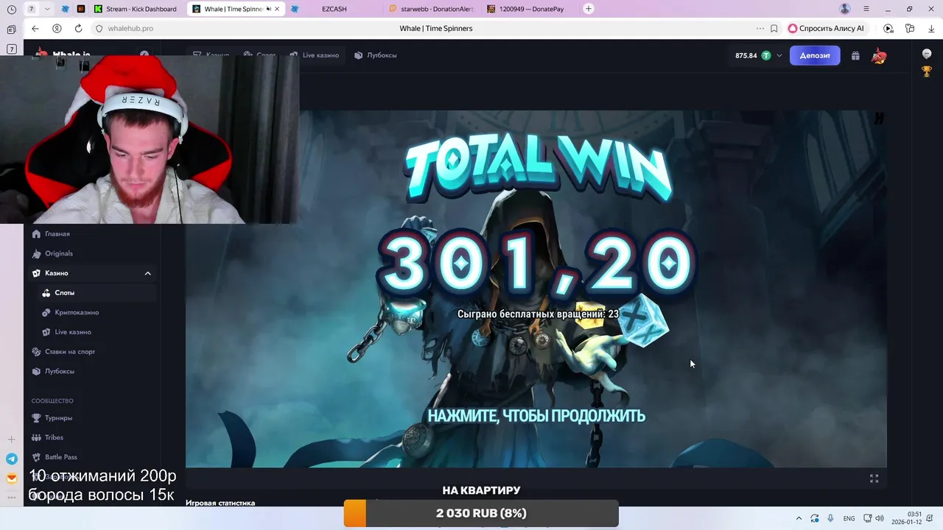The width and height of the screenshot is (943, 530).
Task: Switch to the Stream - Kick Dashboard tab
Action: point(136,9)
